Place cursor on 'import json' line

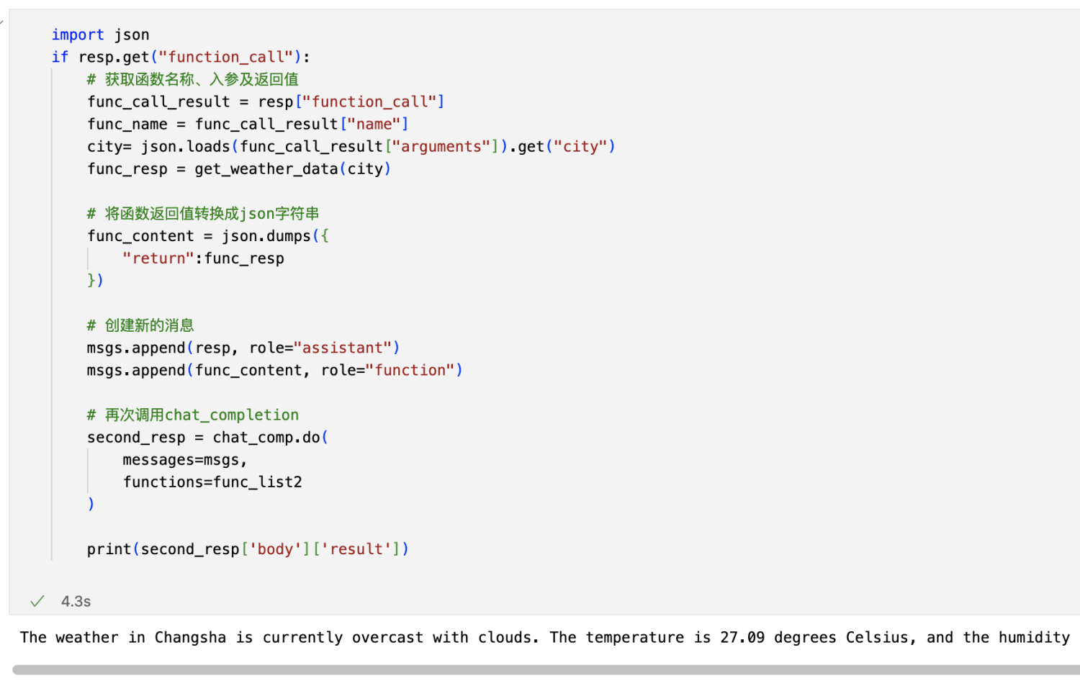[x=100, y=35]
